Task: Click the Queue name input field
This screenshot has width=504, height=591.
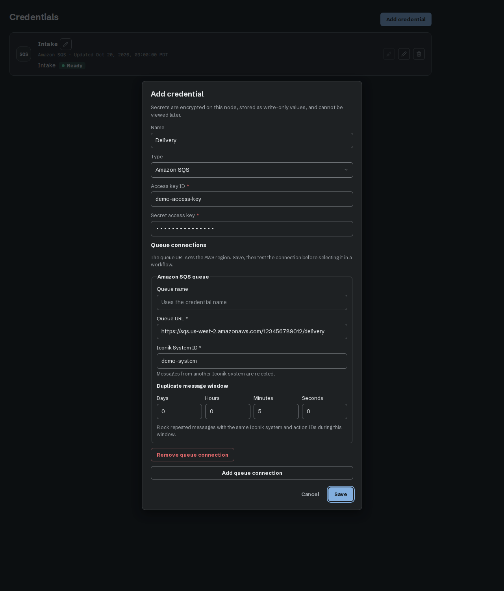Action: pos(252,302)
